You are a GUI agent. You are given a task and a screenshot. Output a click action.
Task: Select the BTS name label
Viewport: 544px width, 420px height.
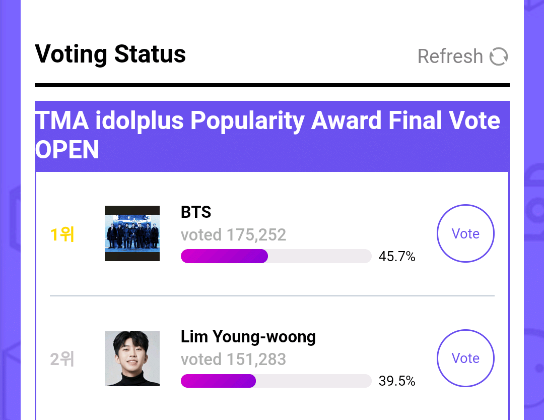coord(195,212)
